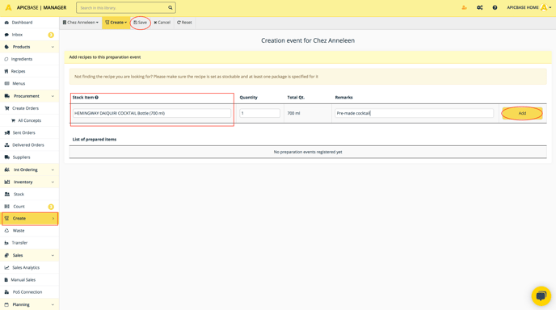Open the chat support bubble
The image size is (556, 310).
point(541,295)
